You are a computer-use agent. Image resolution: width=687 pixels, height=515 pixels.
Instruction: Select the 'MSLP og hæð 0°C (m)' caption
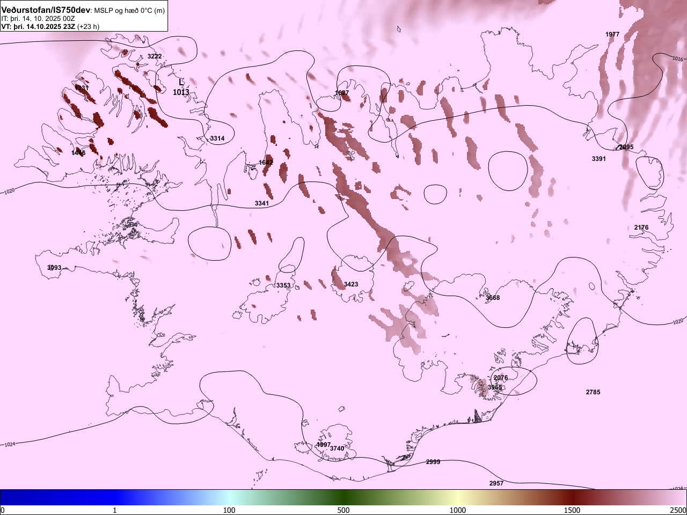click(x=130, y=11)
